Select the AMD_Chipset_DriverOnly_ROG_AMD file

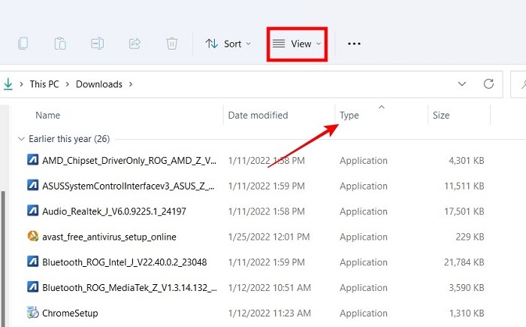(x=129, y=160)
